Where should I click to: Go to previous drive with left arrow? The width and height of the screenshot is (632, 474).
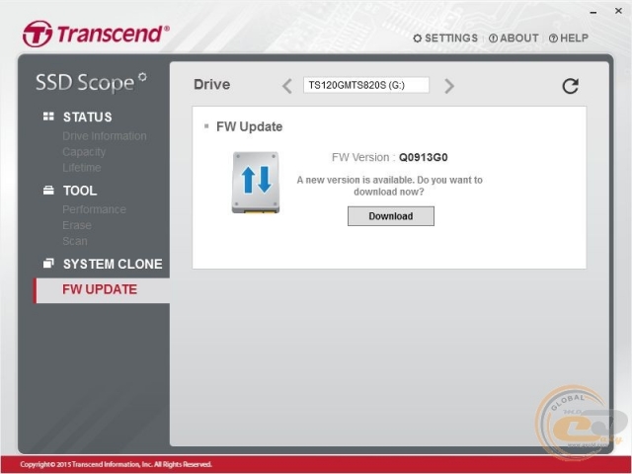click(x=287, y=86)
